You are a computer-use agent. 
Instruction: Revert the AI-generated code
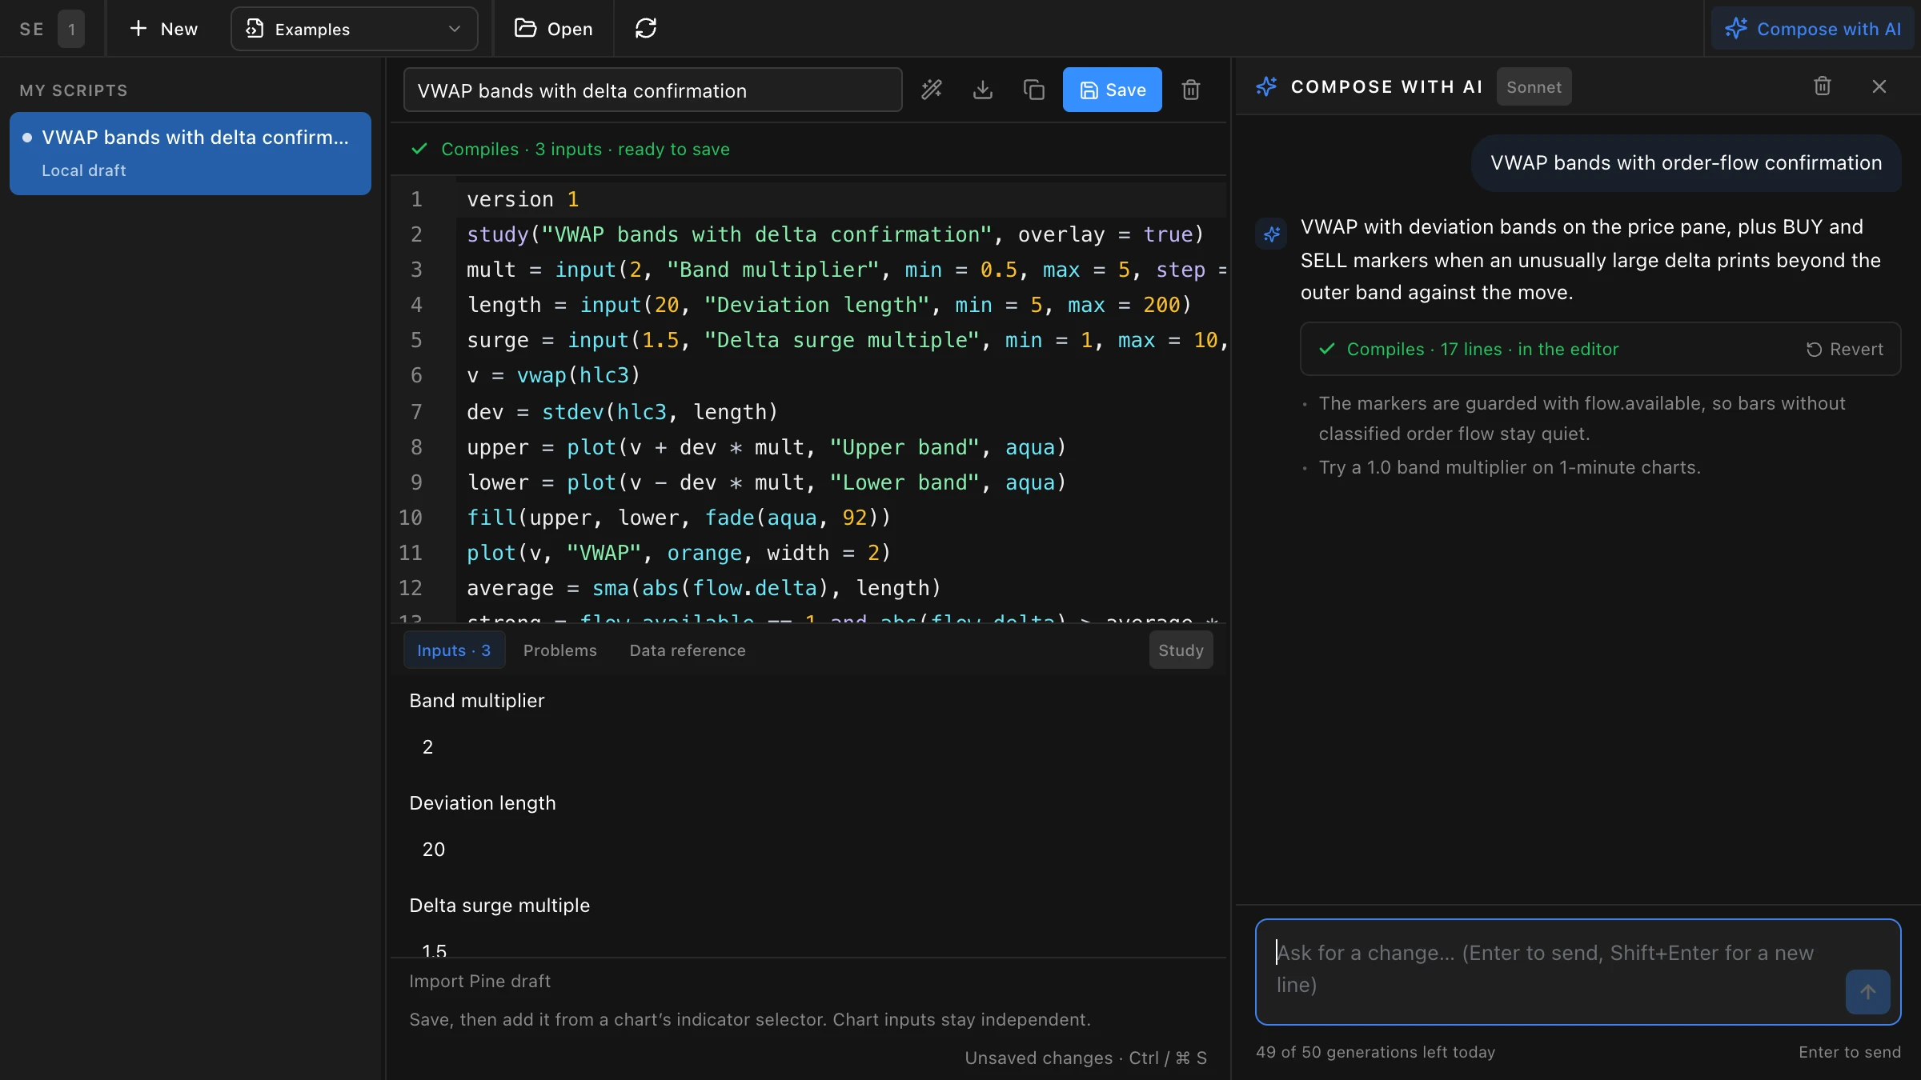[x=1845, y=350]
